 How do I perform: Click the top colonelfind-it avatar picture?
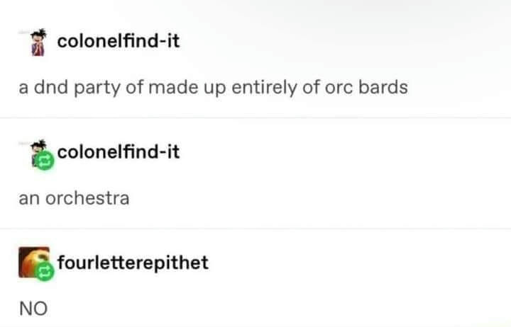coord(38,42)
